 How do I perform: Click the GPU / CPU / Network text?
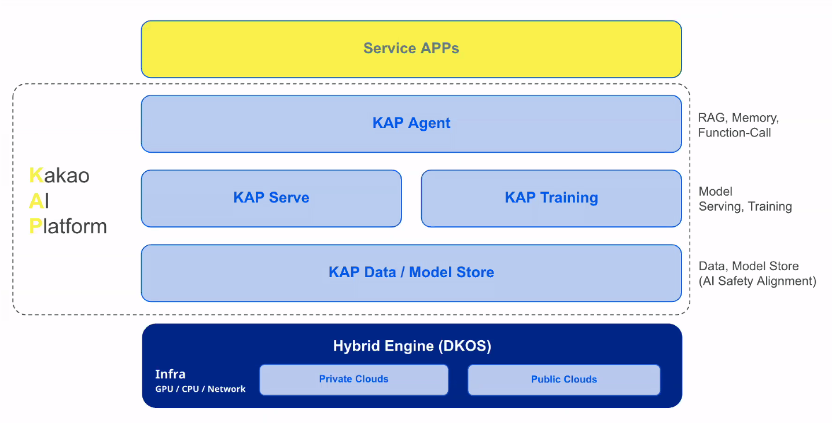coord(200,389)
